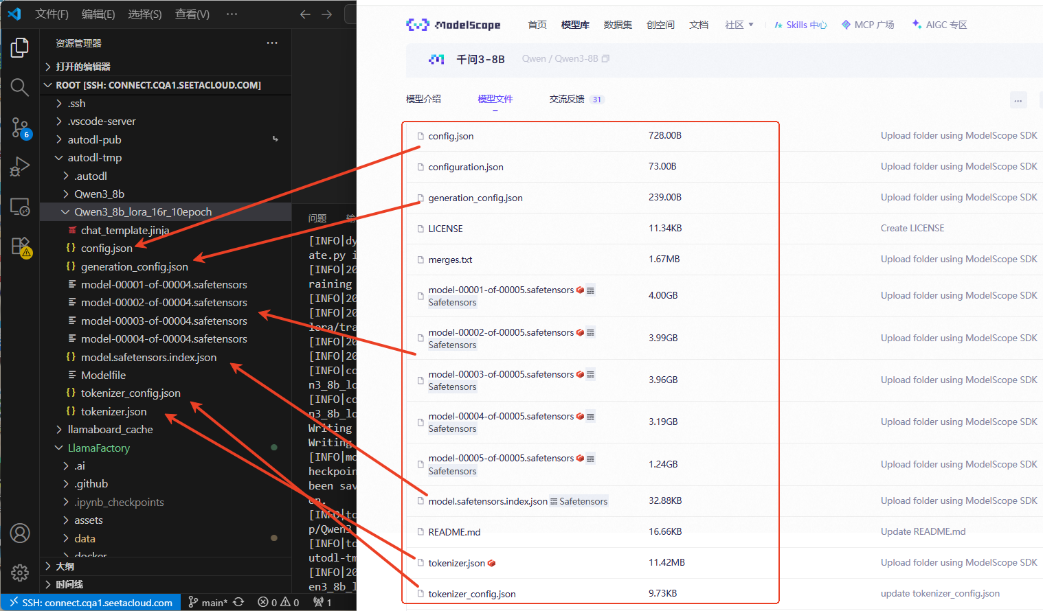
Task: Open 模型库 in ModelScope nav
Action: [575, 25]
